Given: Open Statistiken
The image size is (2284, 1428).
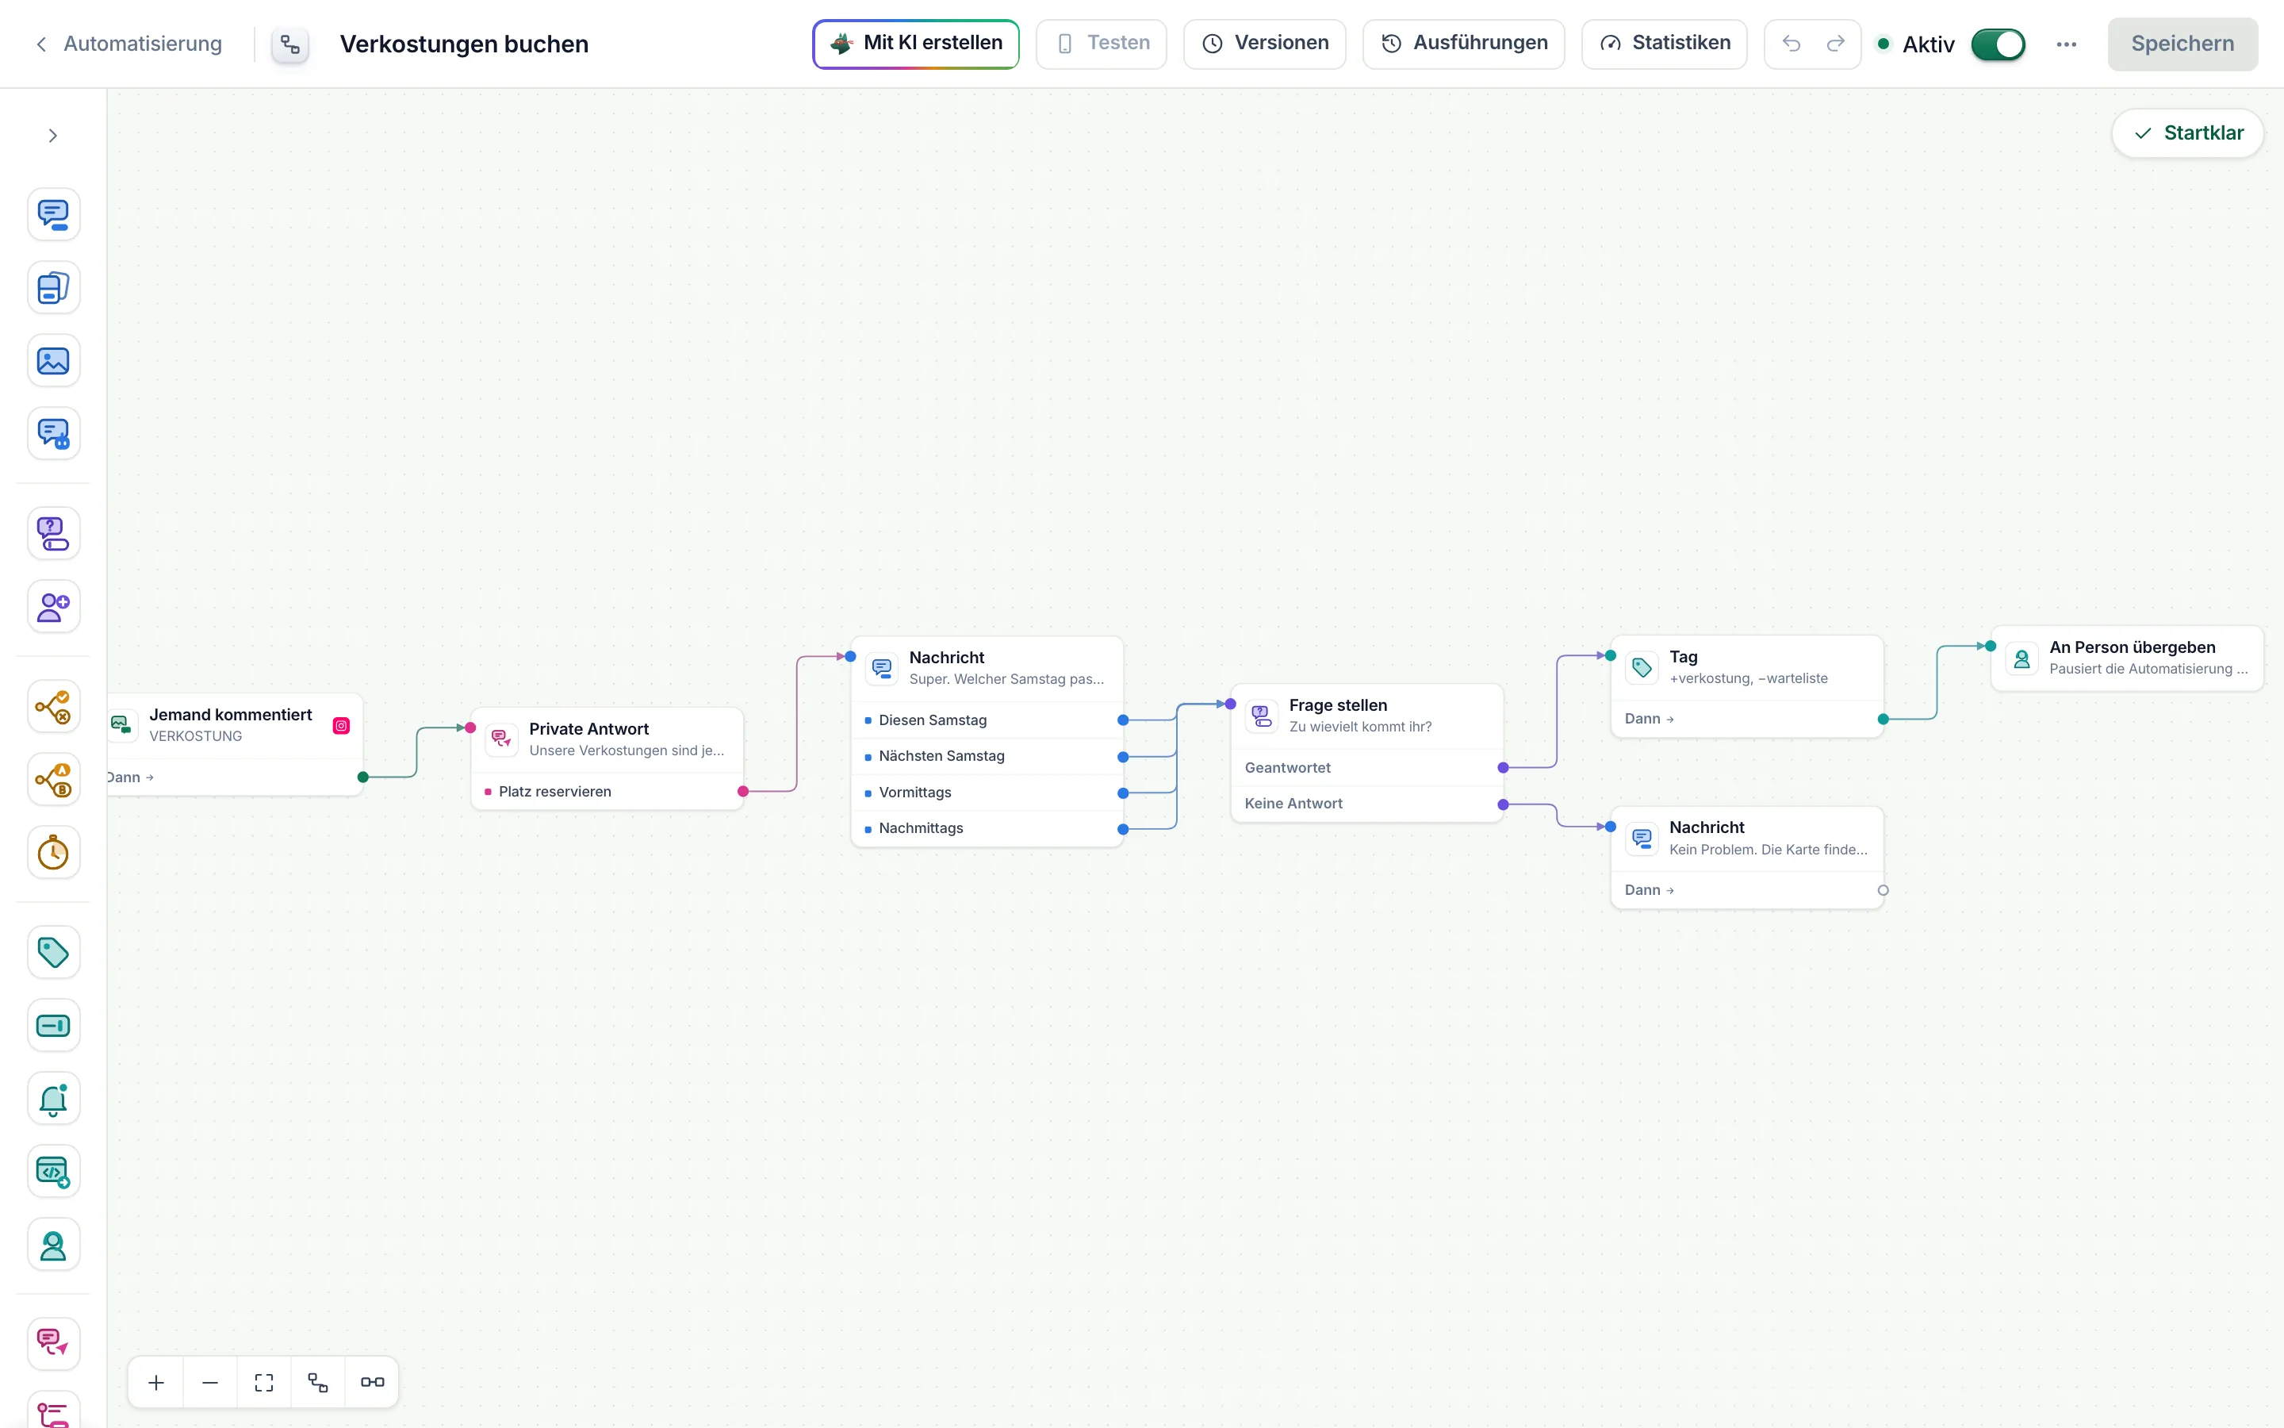Looking at the screenshot, I should pyautogui.click(x=1664, y=44).
